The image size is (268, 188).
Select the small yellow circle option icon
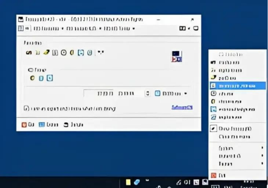[32, 78]
